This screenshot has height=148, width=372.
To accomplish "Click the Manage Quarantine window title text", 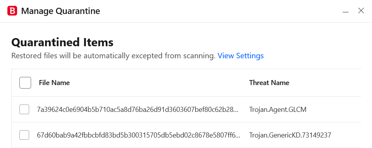I will pos(61,11).
